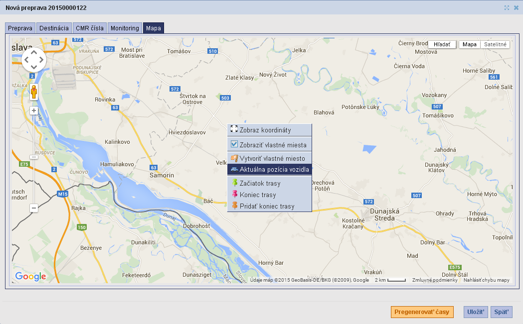
Task: Click road shield 503 on map
Action: [225, 98]
